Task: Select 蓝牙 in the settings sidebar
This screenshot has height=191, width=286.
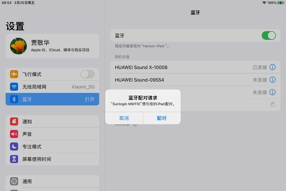Action: (52, 99)
